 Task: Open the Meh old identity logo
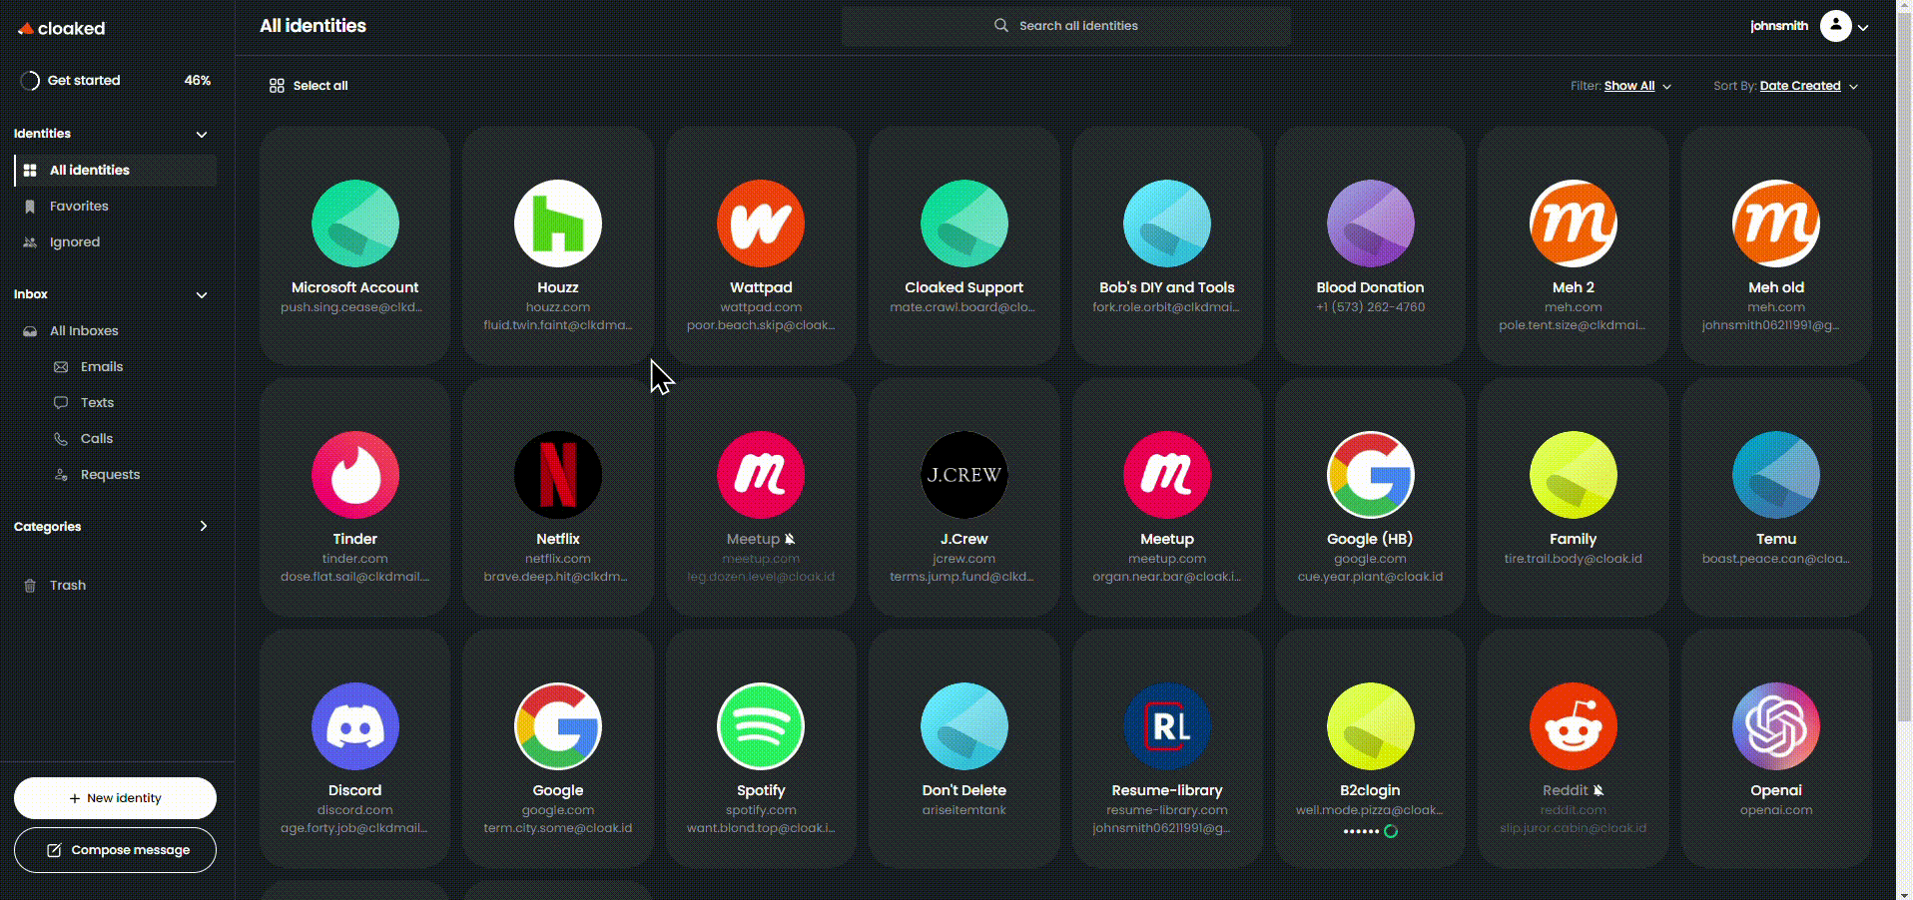1775,224
